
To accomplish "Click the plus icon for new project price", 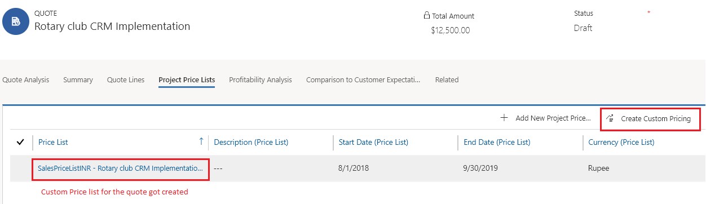I will click(x=504, y=118).
